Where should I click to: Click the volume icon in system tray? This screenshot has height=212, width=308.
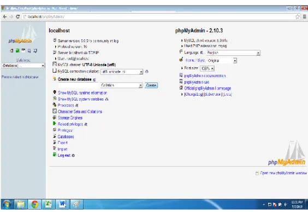(x=286, y=204)
